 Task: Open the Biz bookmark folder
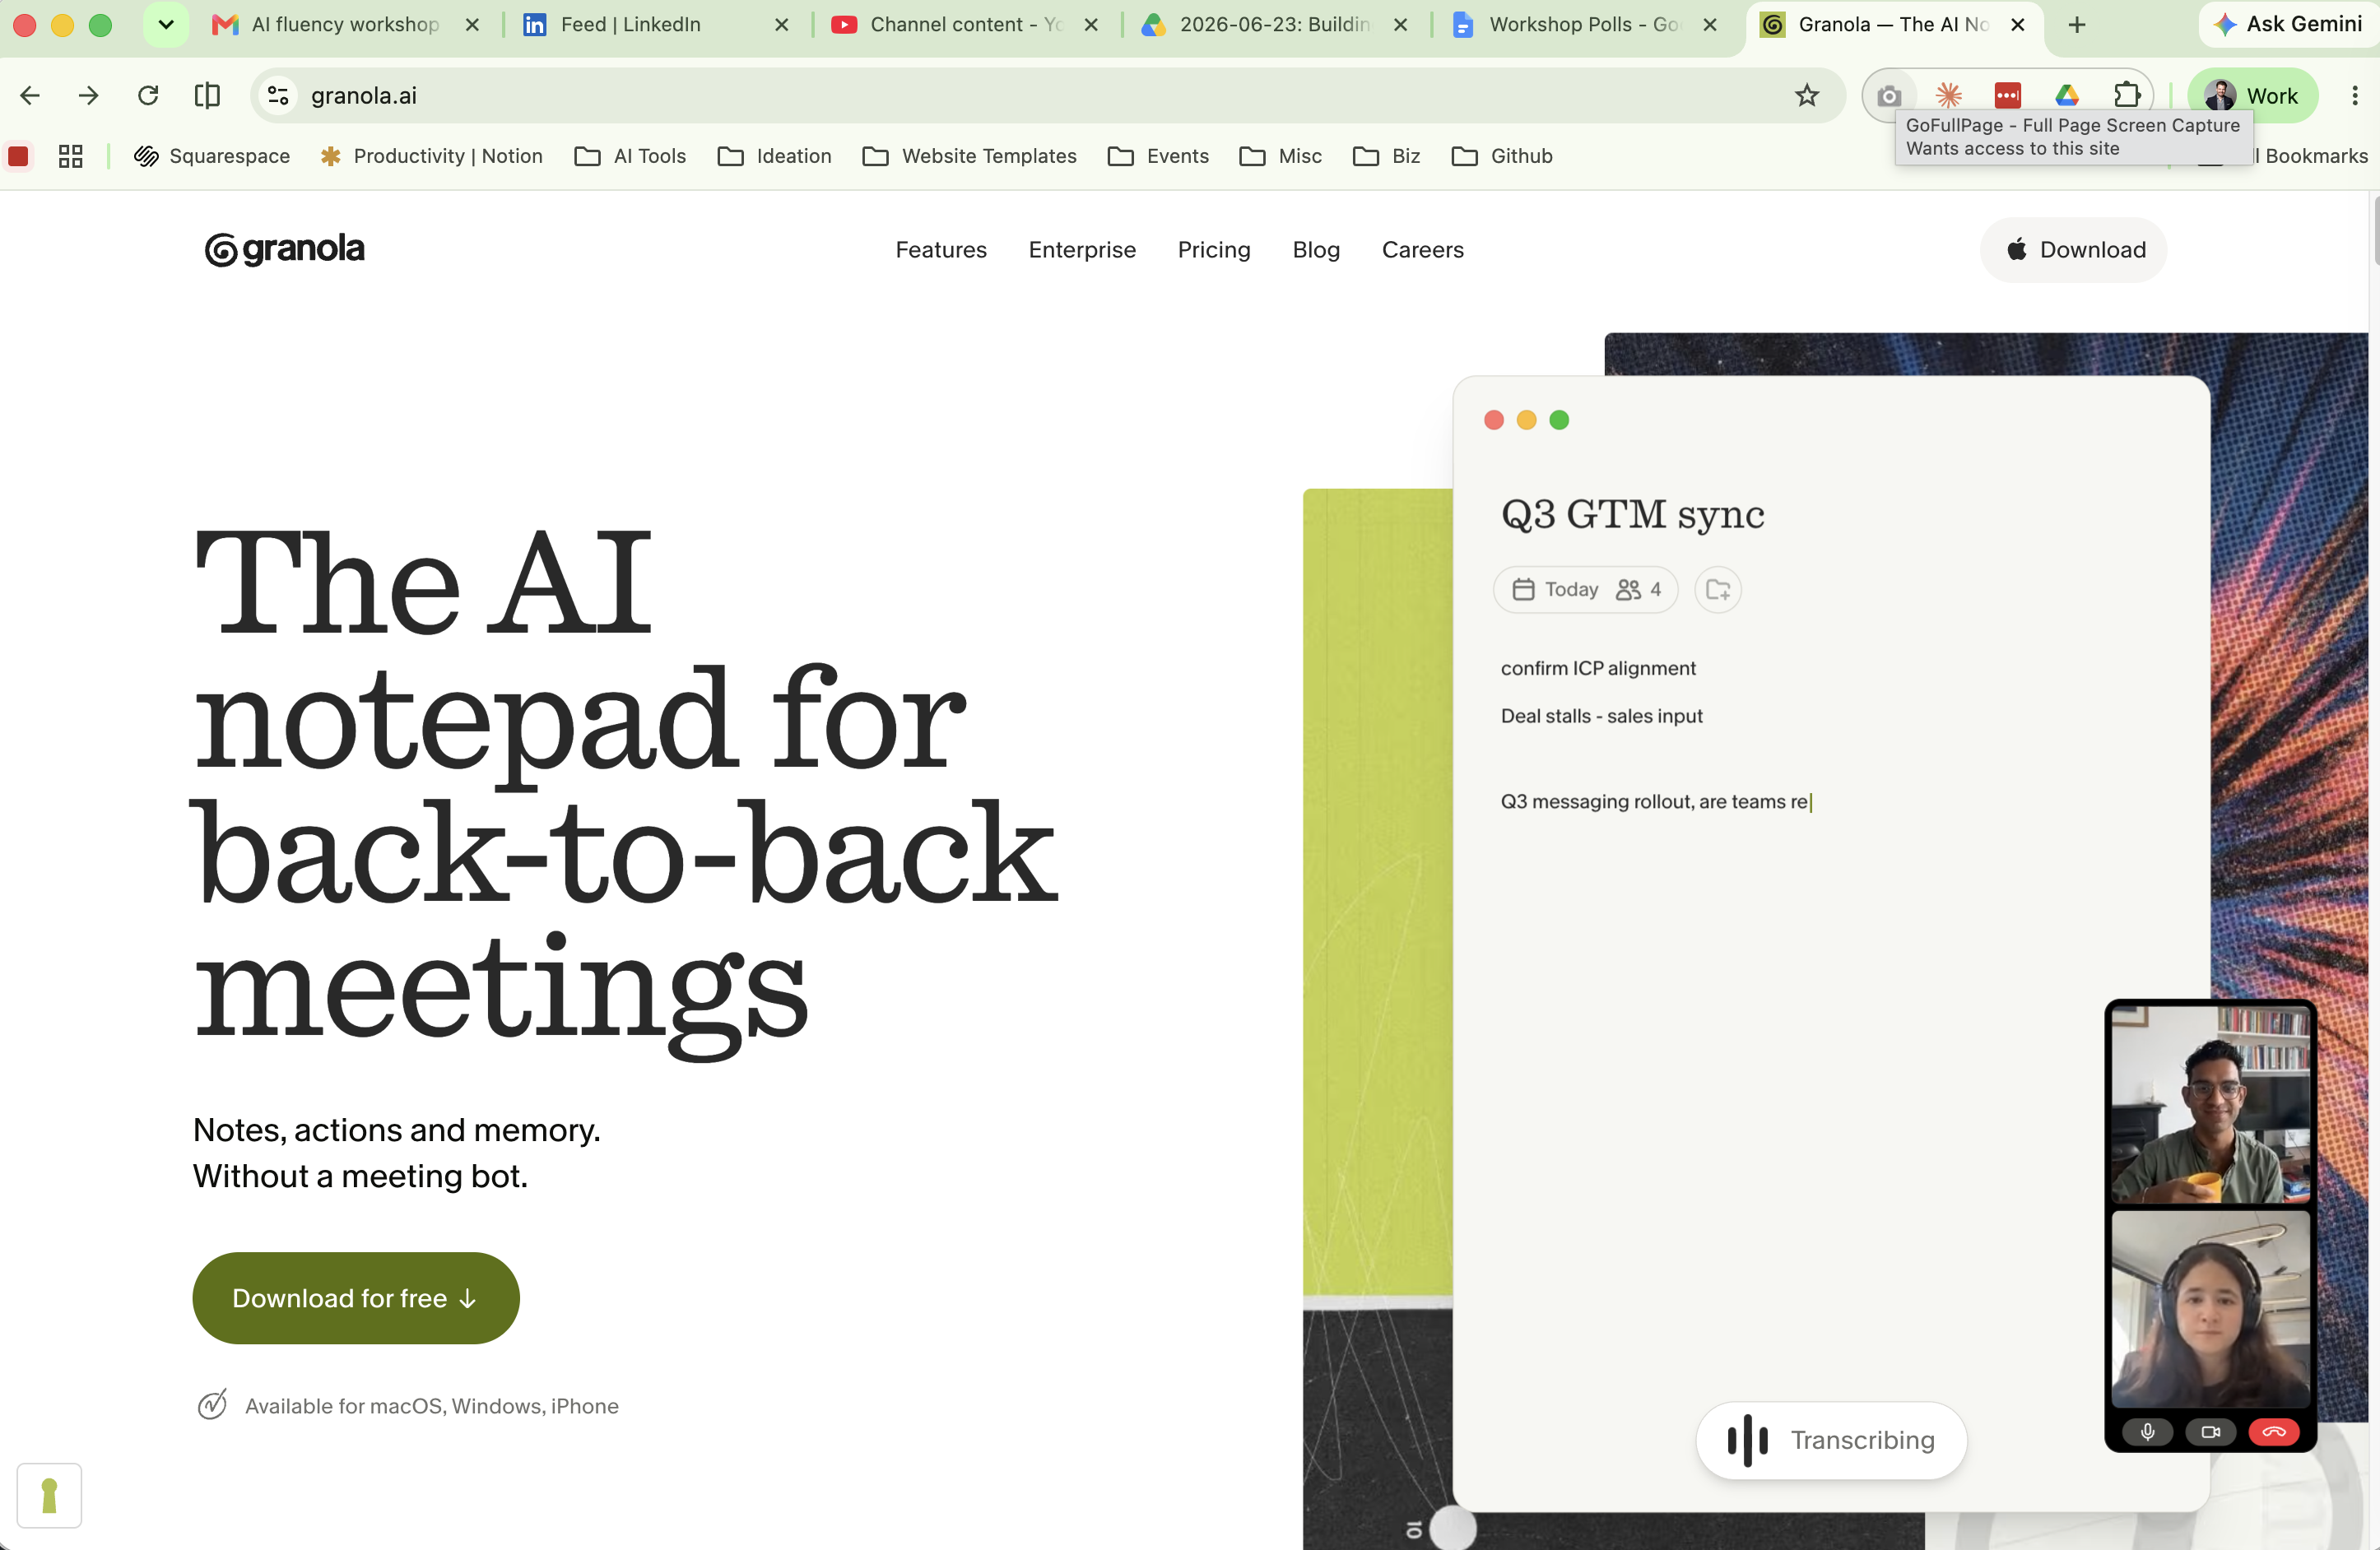(x=1386, y=156)
